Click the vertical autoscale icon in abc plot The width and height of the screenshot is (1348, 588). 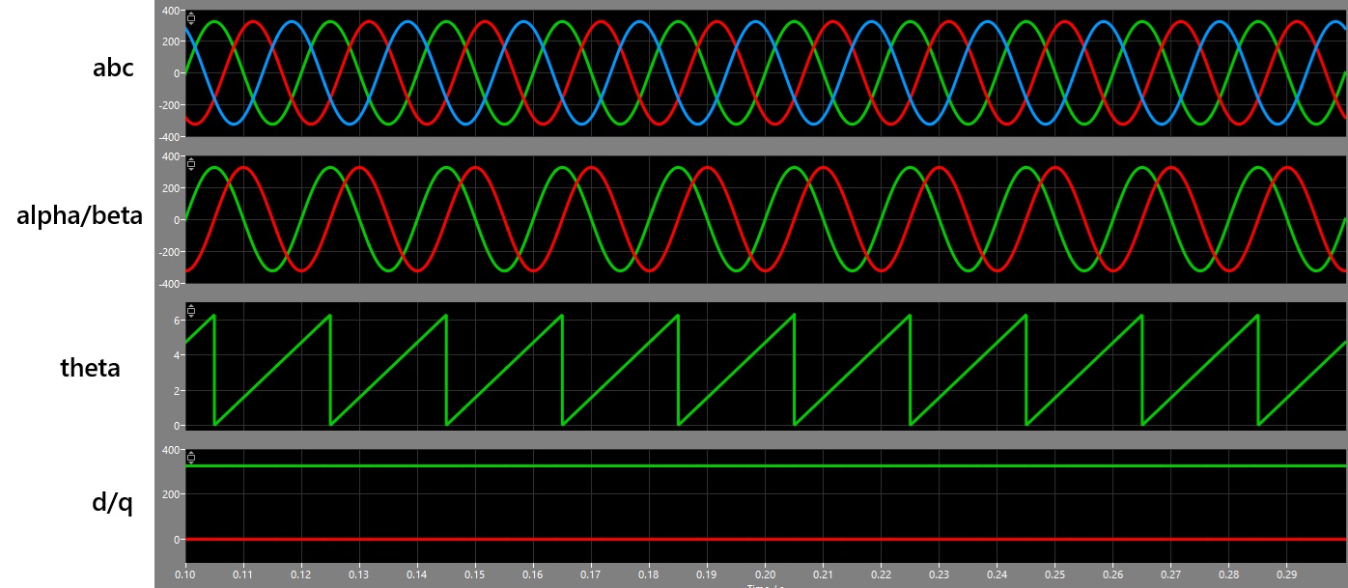[x=191, y=18]
